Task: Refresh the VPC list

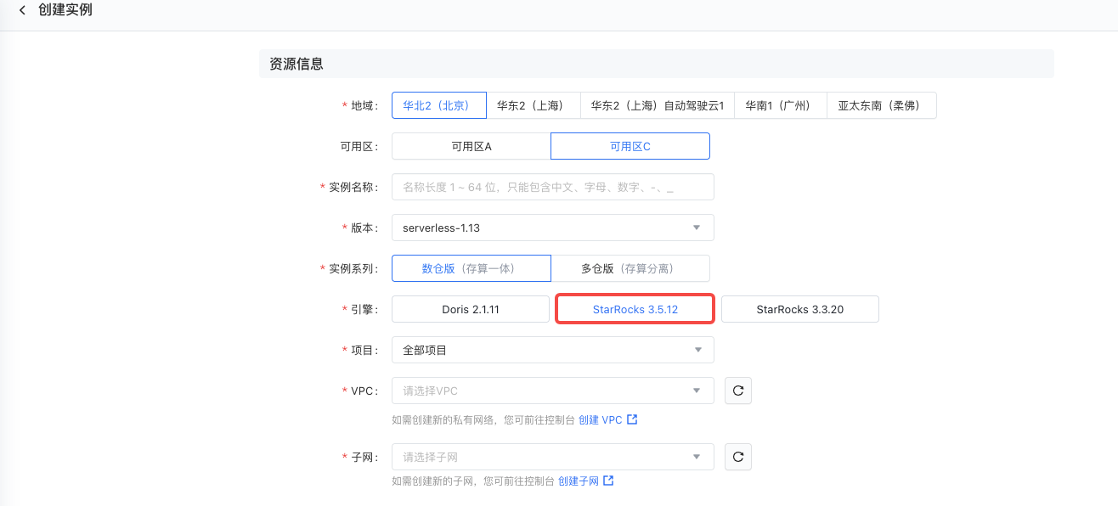Action: click(738, 391)
